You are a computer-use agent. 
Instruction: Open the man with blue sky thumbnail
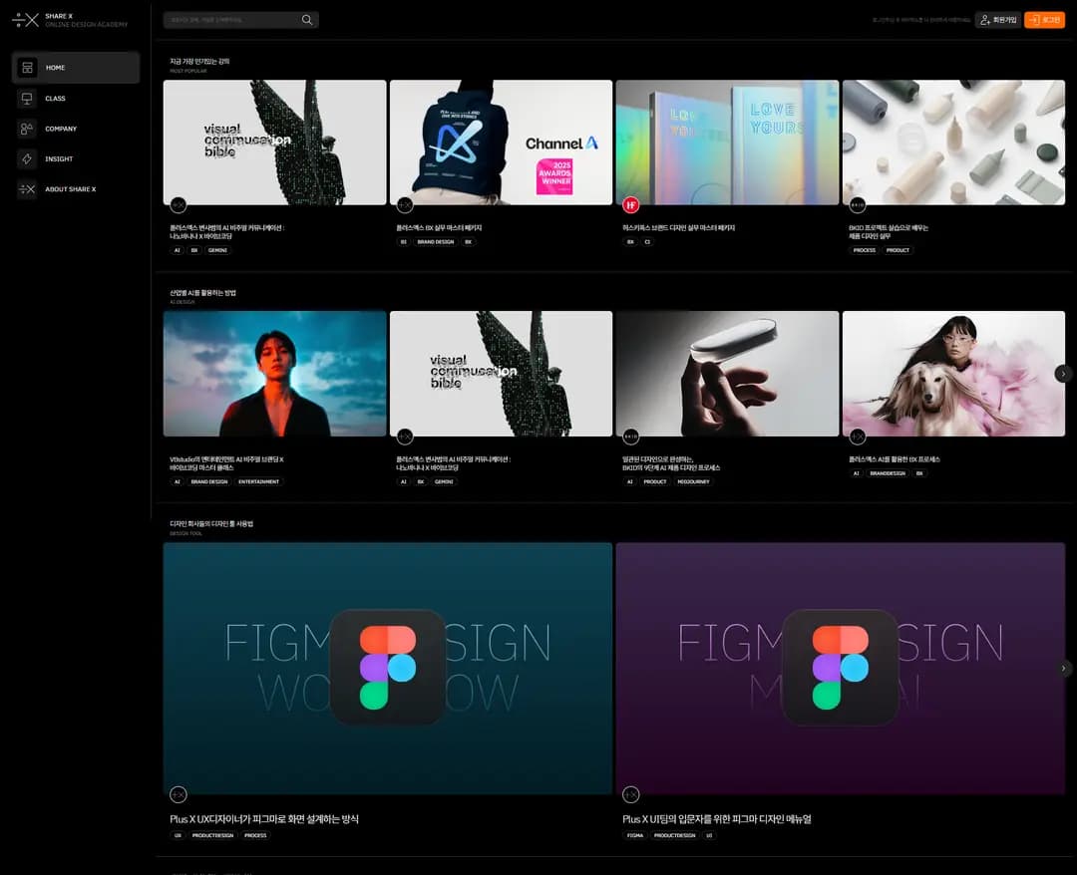point(275,374)
